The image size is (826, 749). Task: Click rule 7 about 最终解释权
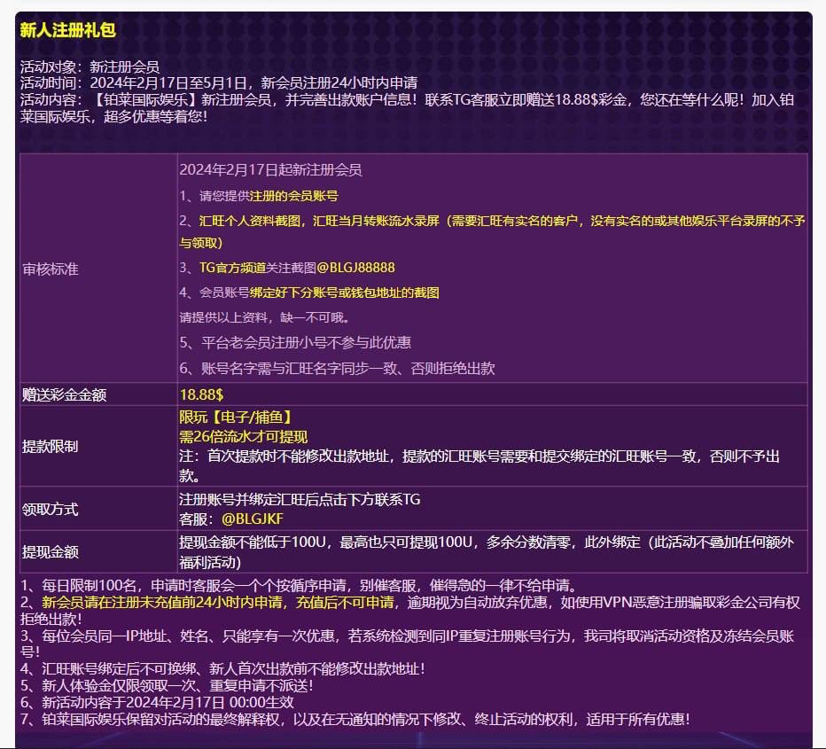click(355, 720)
